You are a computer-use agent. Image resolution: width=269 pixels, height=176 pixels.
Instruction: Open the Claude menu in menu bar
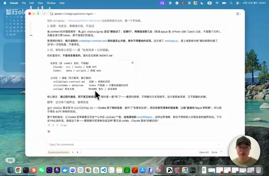click(14, 3)
